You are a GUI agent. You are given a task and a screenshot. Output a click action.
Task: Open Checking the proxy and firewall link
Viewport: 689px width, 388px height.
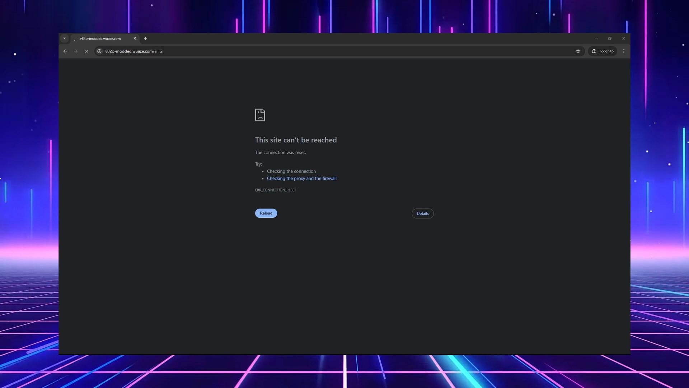tap(301, 179)
